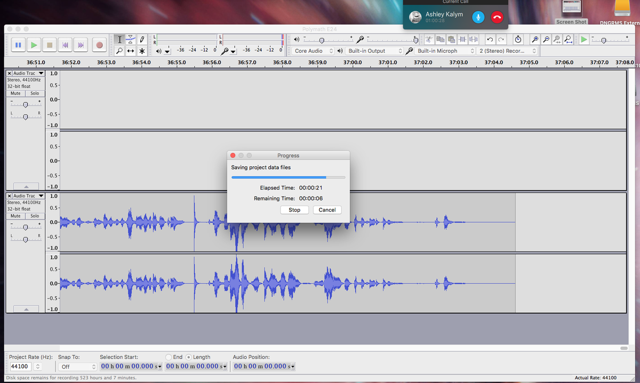Viewport: 640px width, 383px height.
Task: Click the red Record button
Action: [x=99, y=45]
